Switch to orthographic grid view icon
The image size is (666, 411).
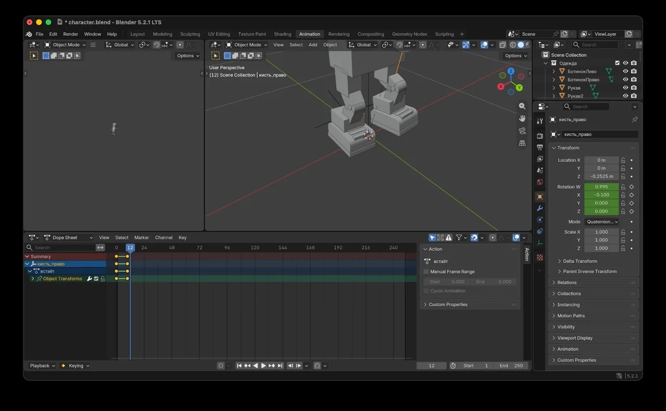(x=522, y=143)
